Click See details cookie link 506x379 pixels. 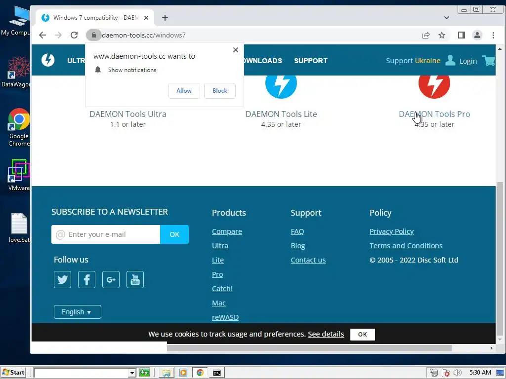326,334
